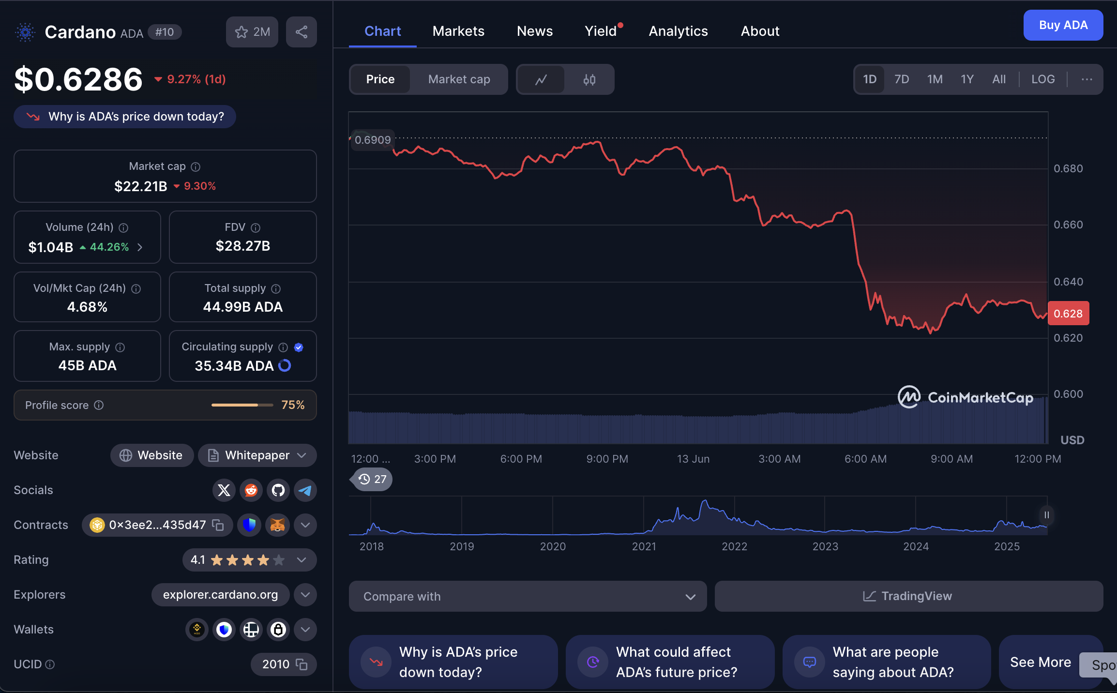This screenshot has width=1117, height=693.
Task: Add contract to MetaMask fox icon
Action: coord(277,525)
